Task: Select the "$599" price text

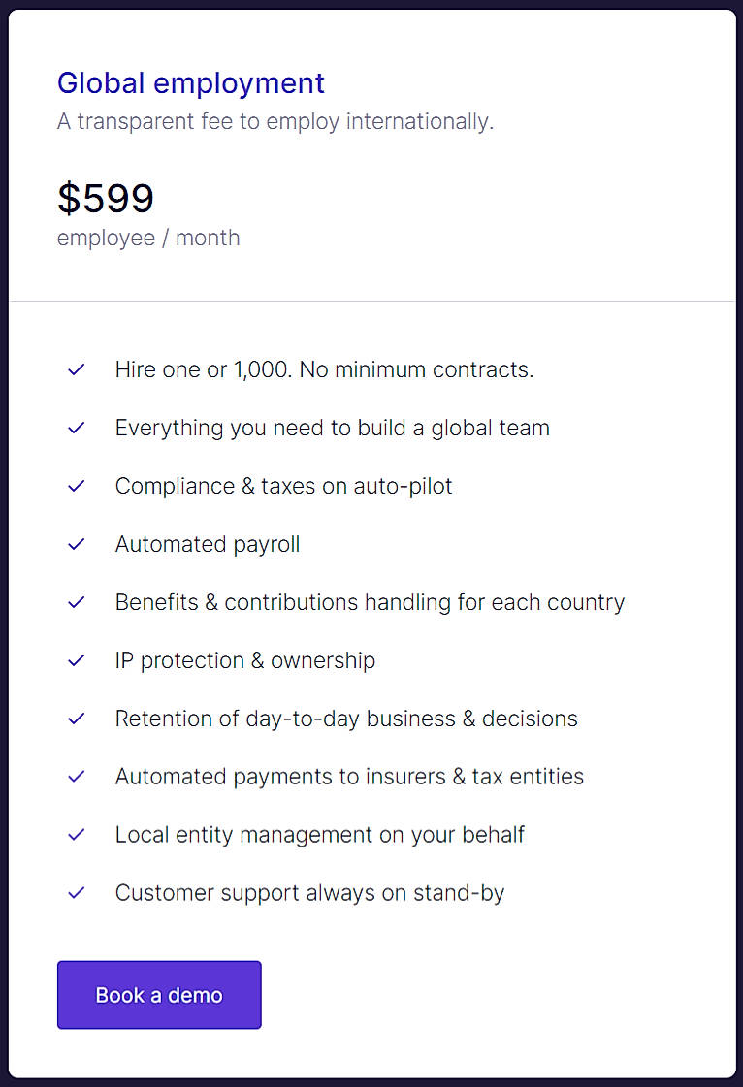Action: point(106,198)
